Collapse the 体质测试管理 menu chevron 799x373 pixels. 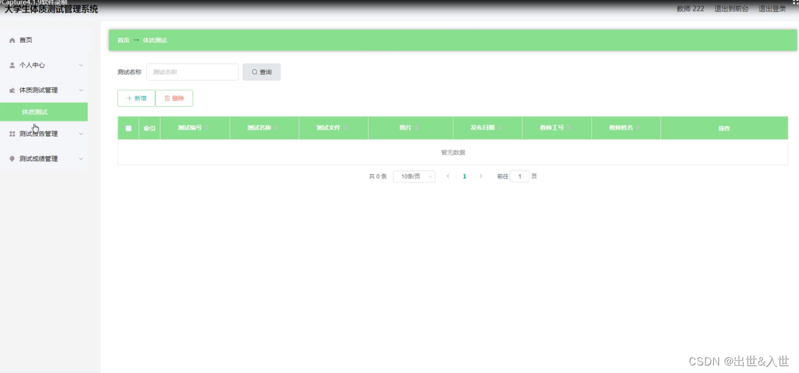pos(81,91)
